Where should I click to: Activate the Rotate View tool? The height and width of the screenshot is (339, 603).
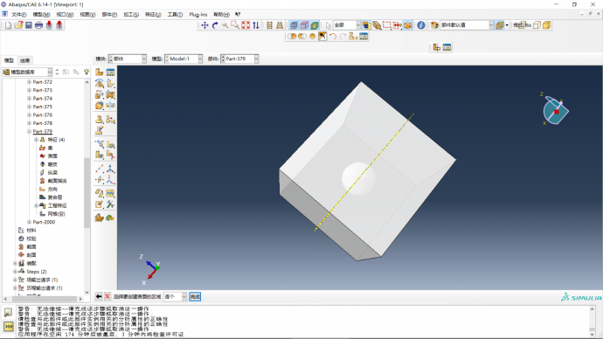pyautogui.click(x=215, y=25)
